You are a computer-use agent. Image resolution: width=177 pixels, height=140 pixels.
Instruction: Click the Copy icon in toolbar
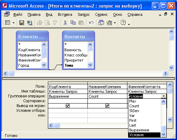click(73, 23)
